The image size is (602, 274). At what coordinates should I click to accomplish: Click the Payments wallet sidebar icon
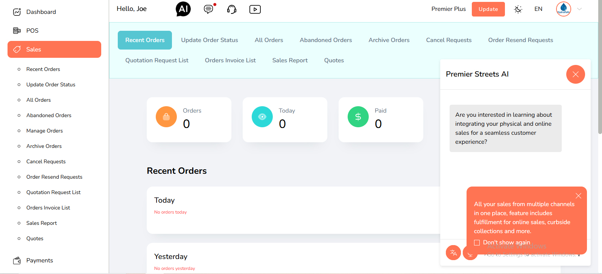(x=17, y=260)
